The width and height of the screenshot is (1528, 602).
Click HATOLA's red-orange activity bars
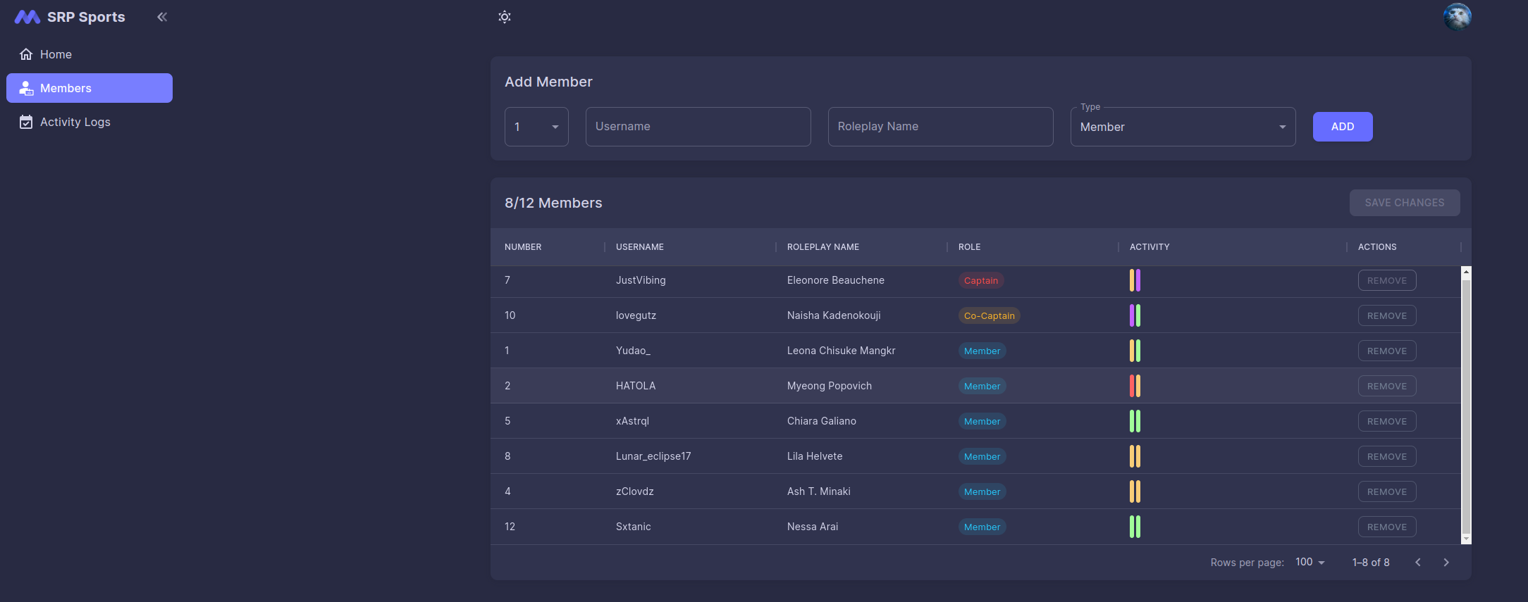[x=1135, y=386]
